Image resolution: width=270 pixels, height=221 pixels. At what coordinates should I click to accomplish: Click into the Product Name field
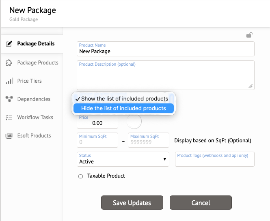pos(166,49)
